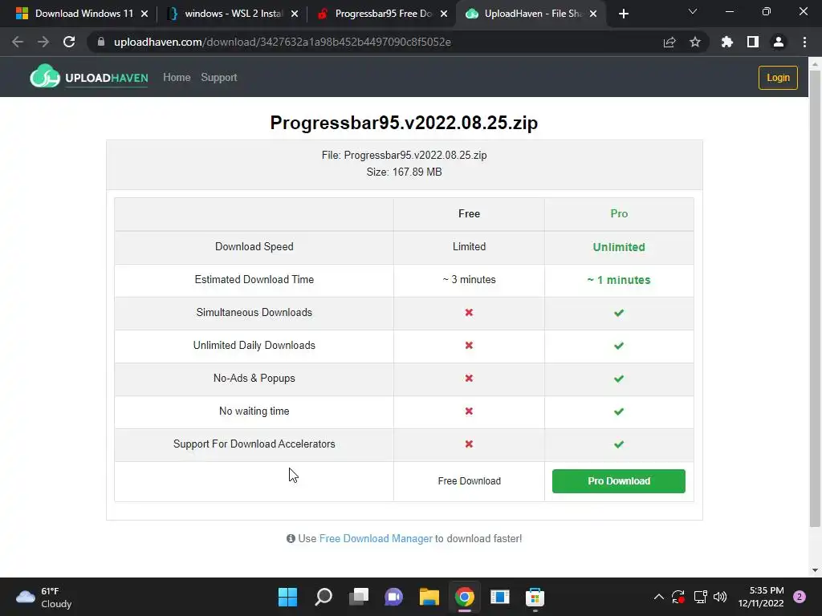Open taskbar Search magnifier

pyautogui.click(x=324, y=597)
